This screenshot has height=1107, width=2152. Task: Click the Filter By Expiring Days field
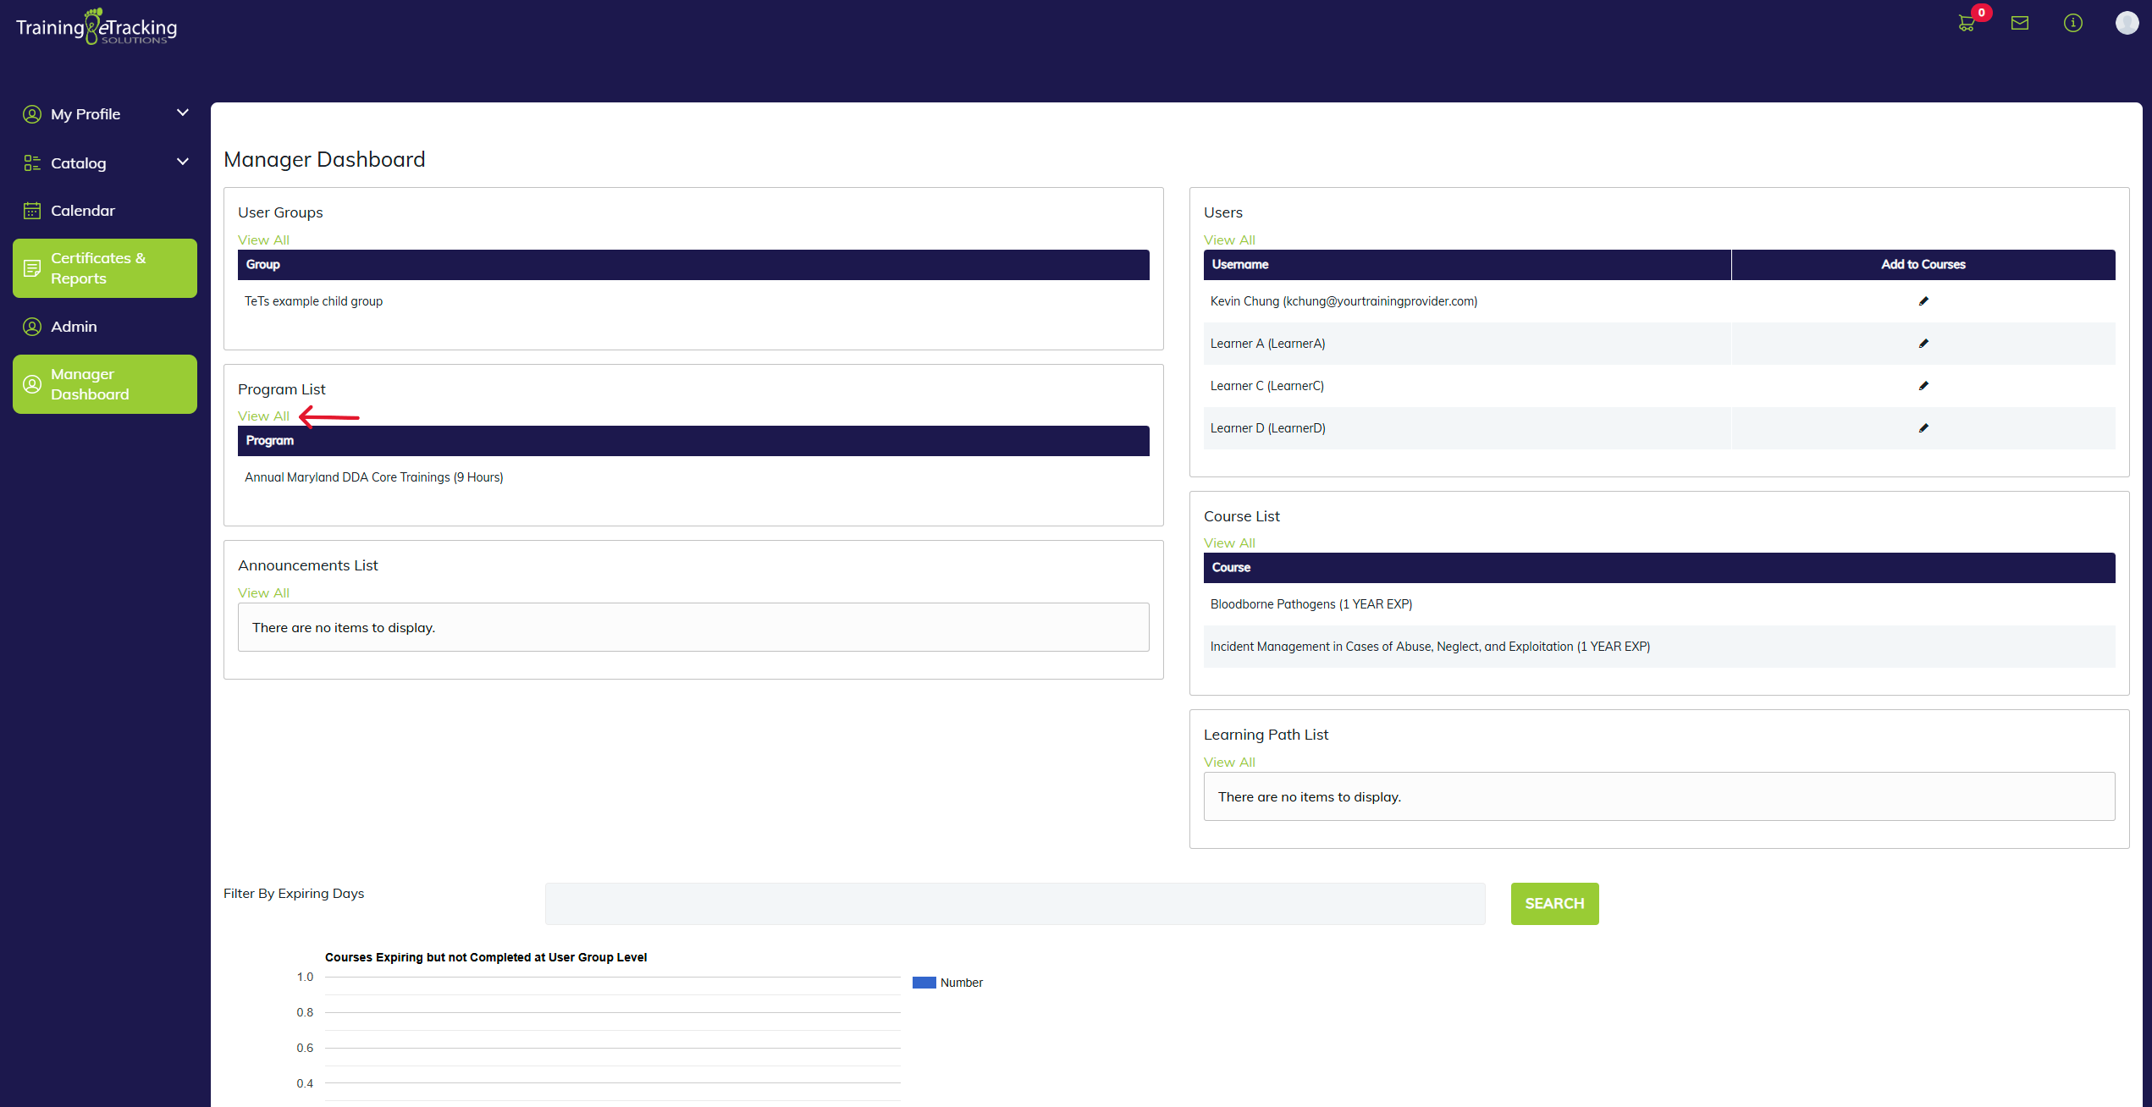point(1014,904)
